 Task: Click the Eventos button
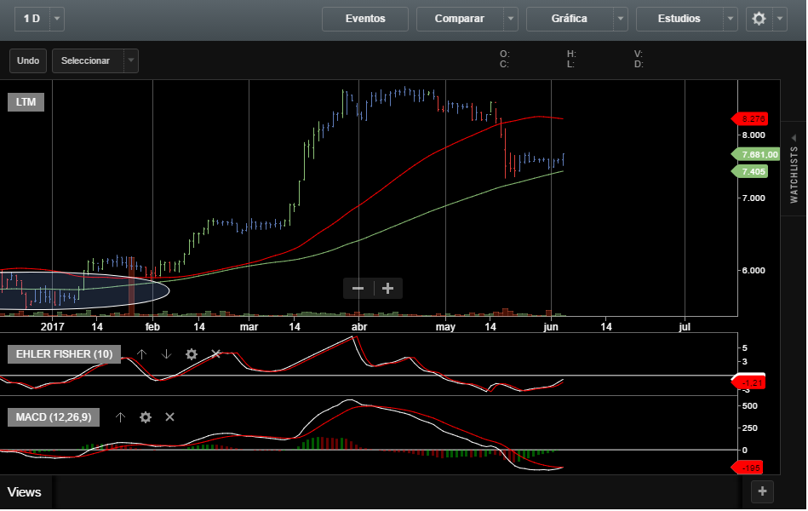point(365,19)
